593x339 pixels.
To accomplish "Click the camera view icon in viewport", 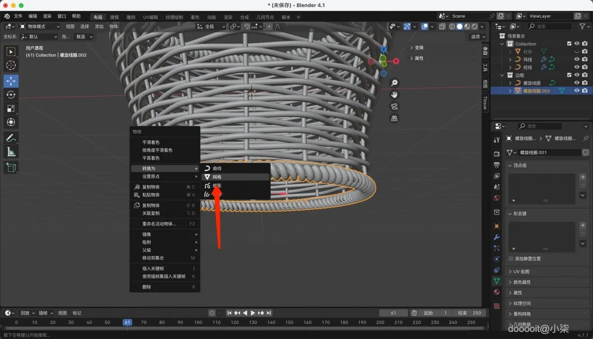I will coord(395,106).
